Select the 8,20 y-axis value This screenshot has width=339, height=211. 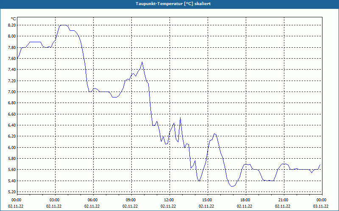(x=11, y=25)
